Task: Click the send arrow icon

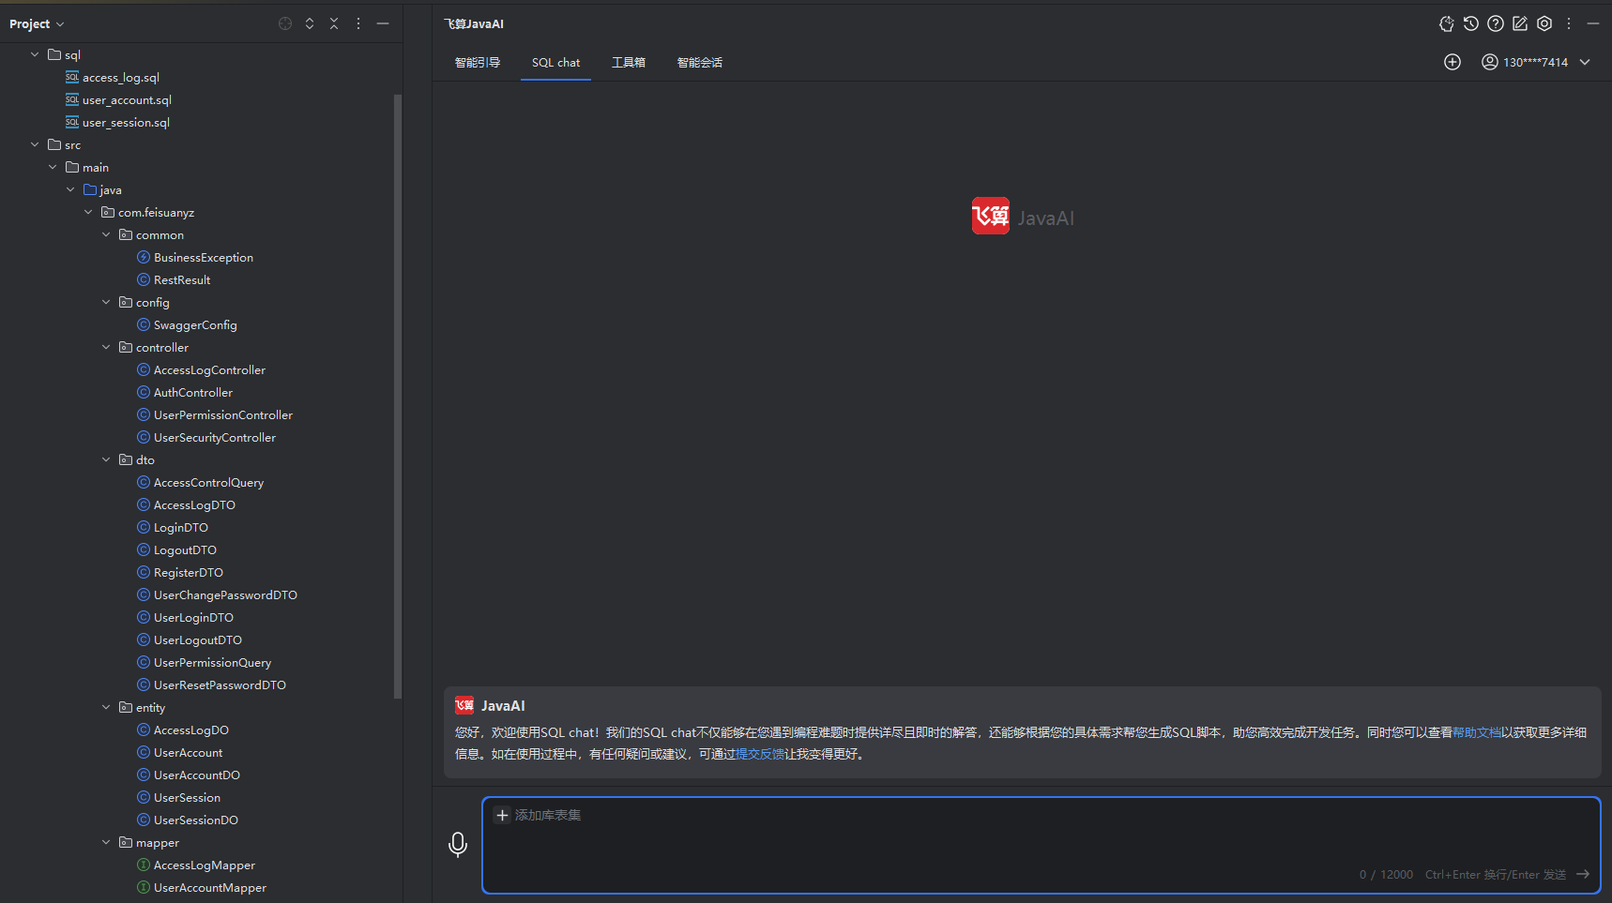Action: 1583,874
